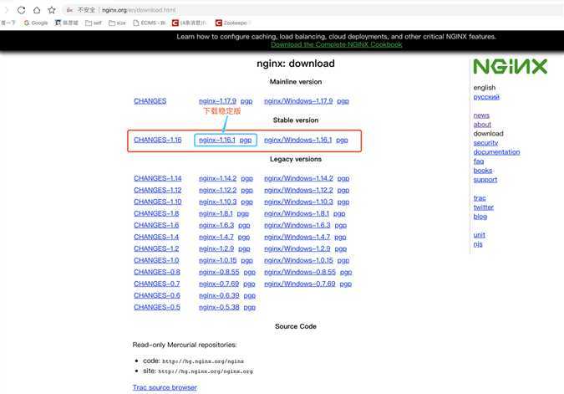
Task: Open documentation in sidebar
Action: tap(496, 152)
